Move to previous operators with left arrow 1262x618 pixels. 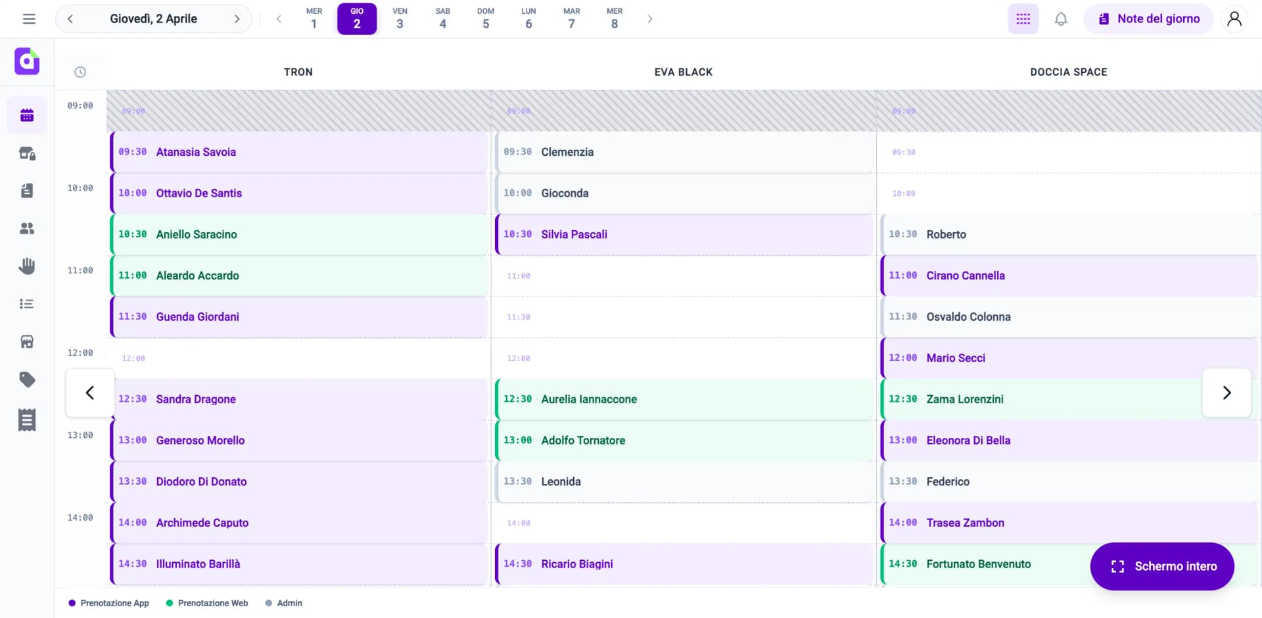[x=90, y=392]
